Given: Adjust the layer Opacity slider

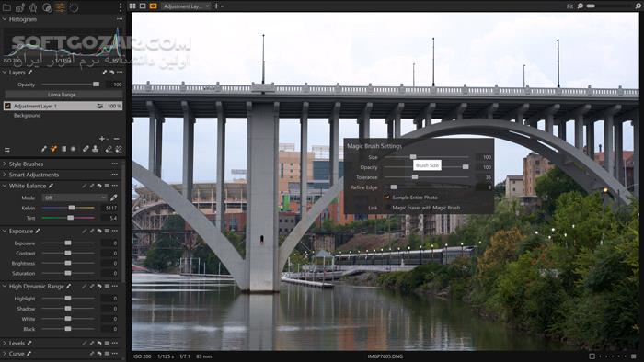Looking at the screenshot, I should (71, 84).
